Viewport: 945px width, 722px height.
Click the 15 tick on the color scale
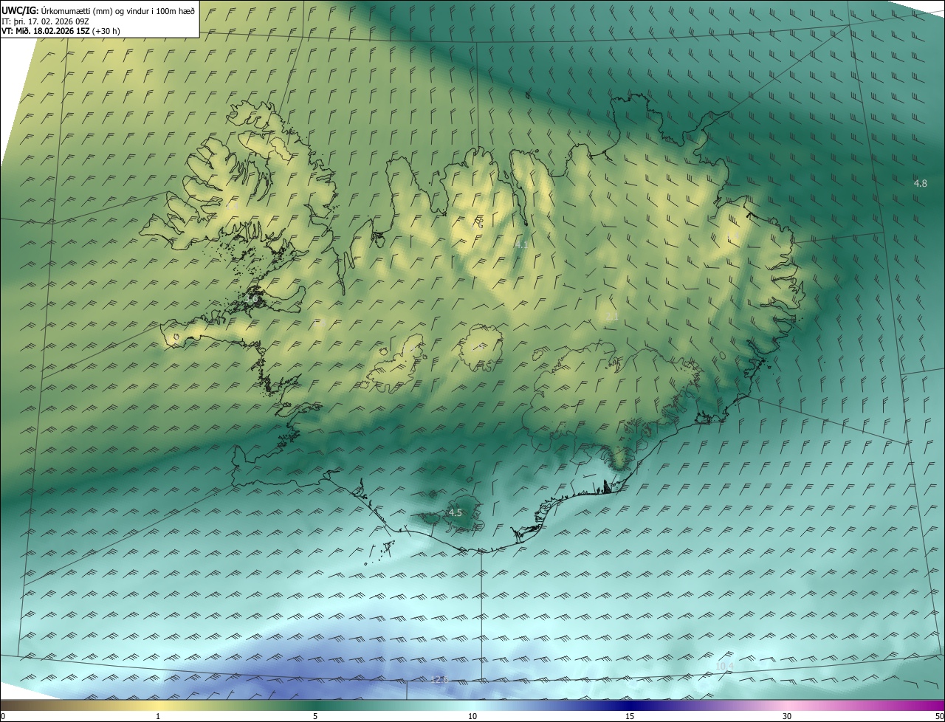point(630,716)
